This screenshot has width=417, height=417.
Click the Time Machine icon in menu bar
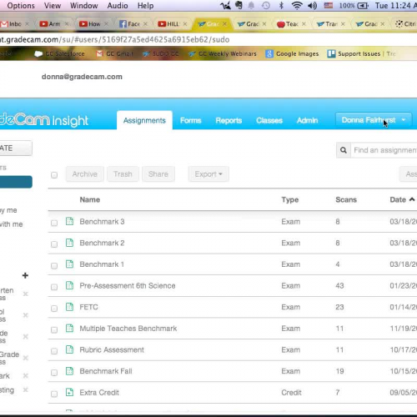click(266, 6)
